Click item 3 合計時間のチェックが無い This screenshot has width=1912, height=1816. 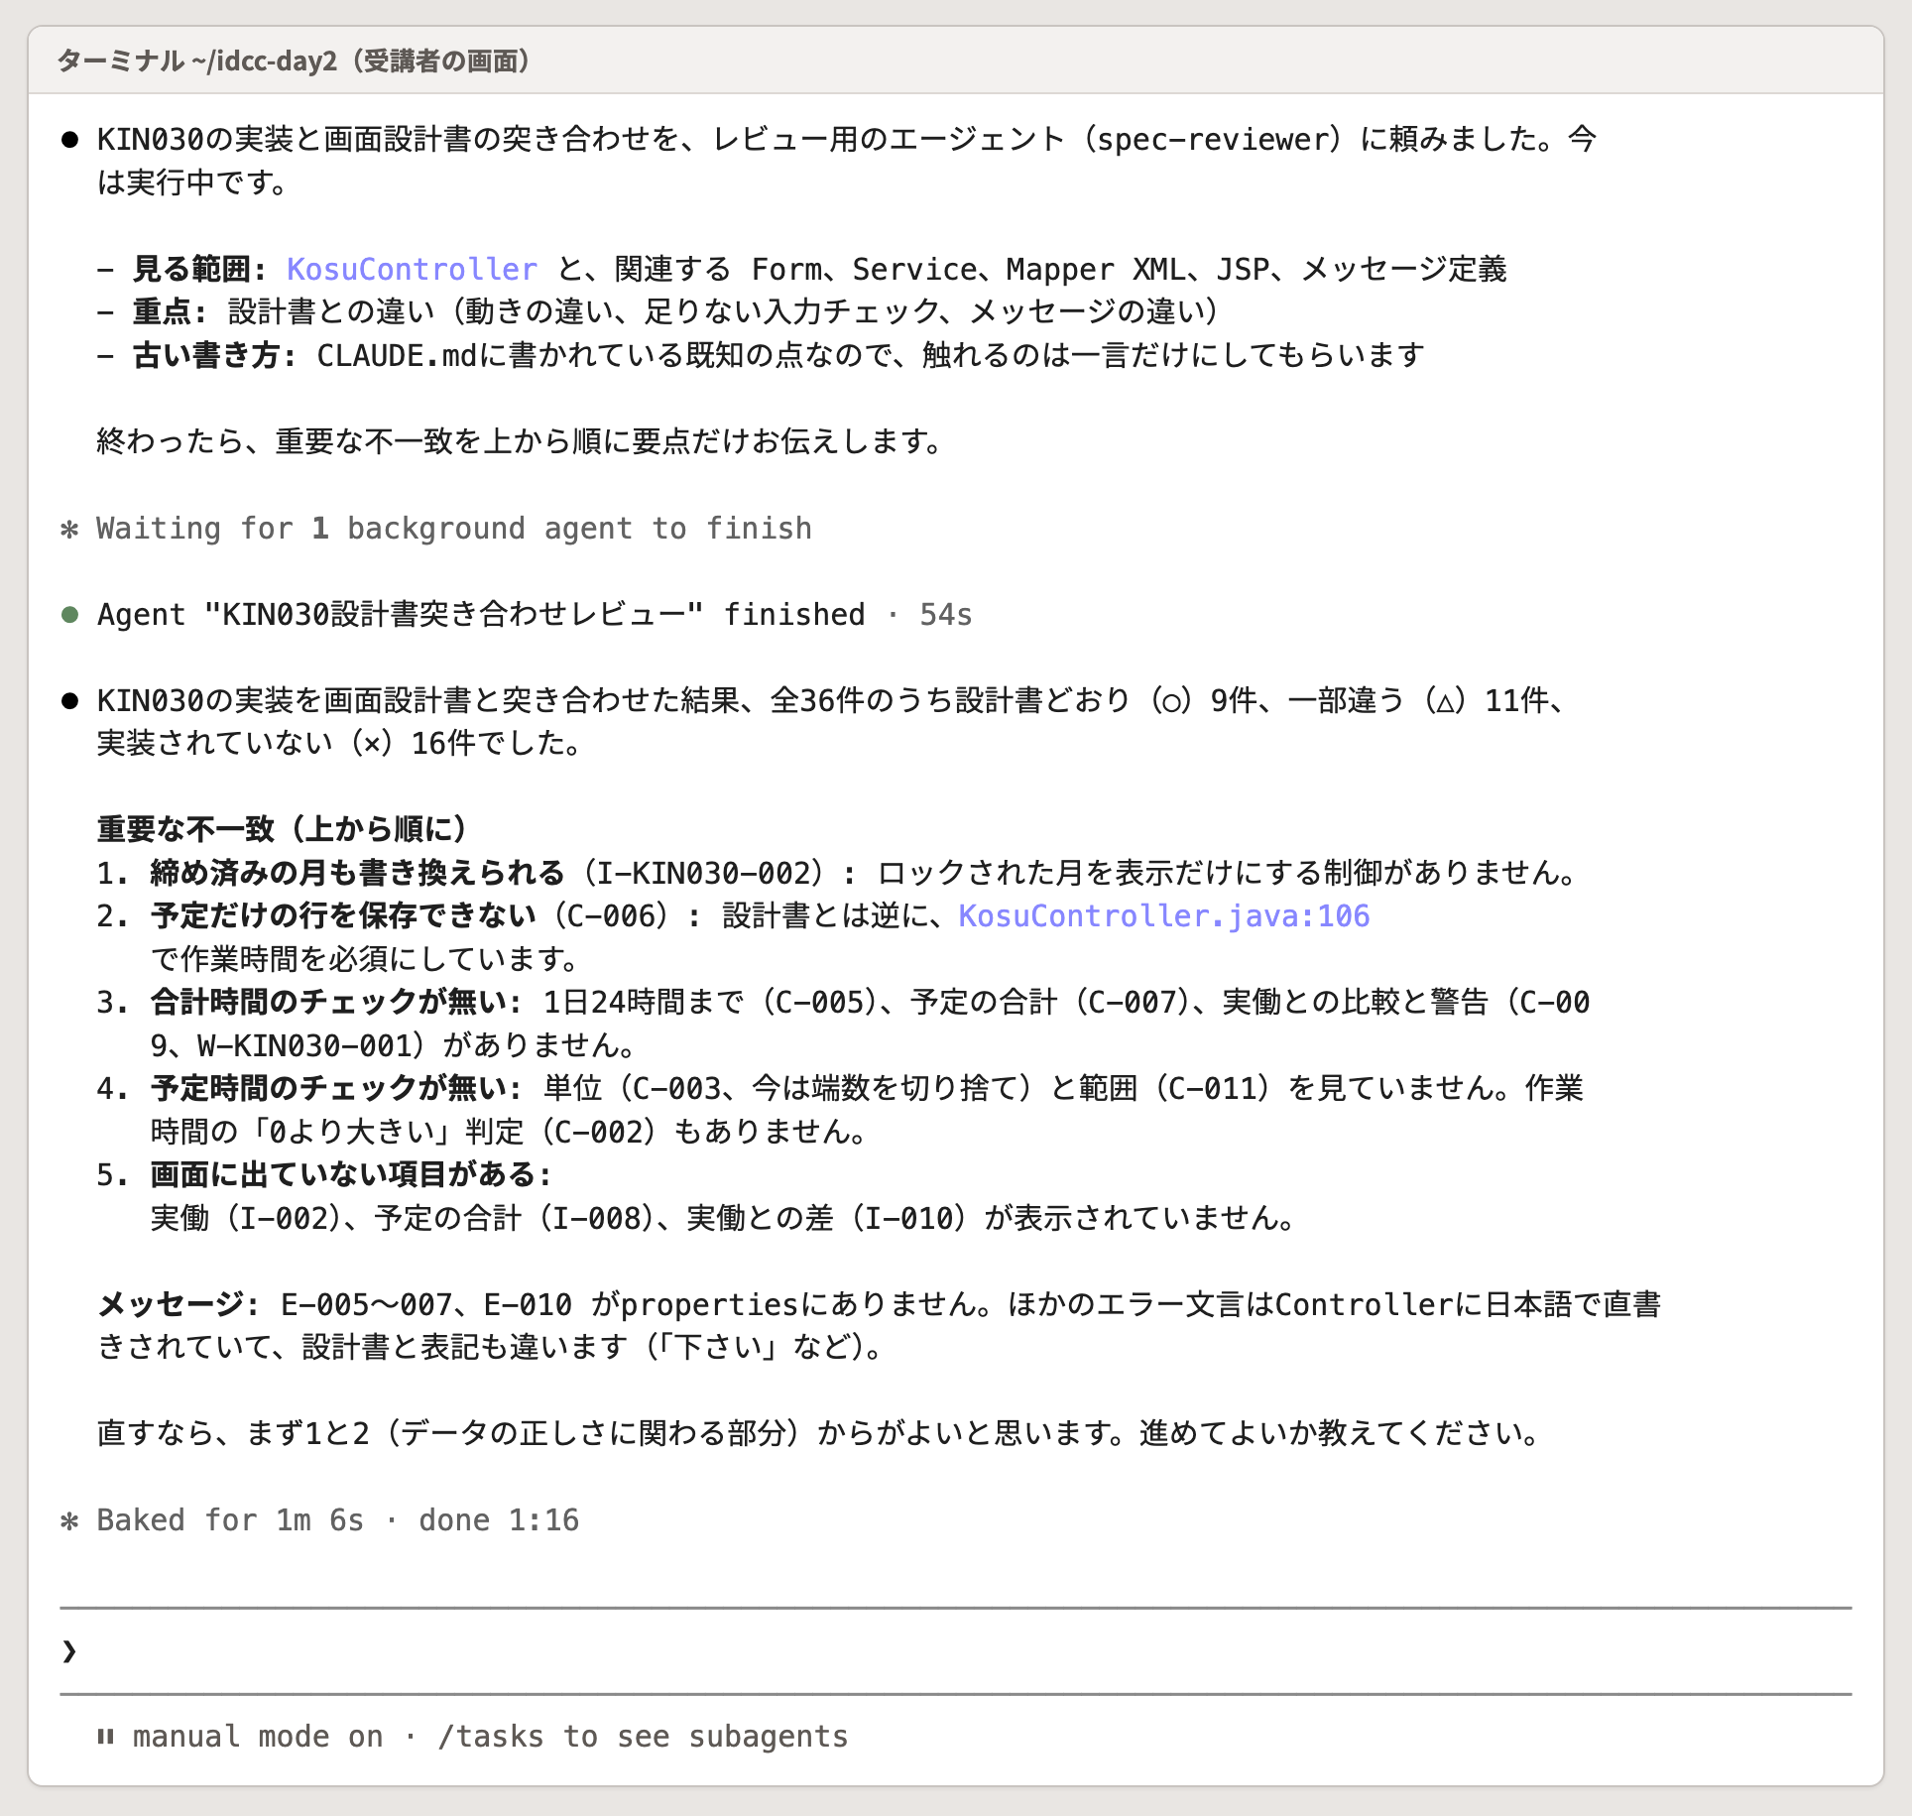point(335,1003)
